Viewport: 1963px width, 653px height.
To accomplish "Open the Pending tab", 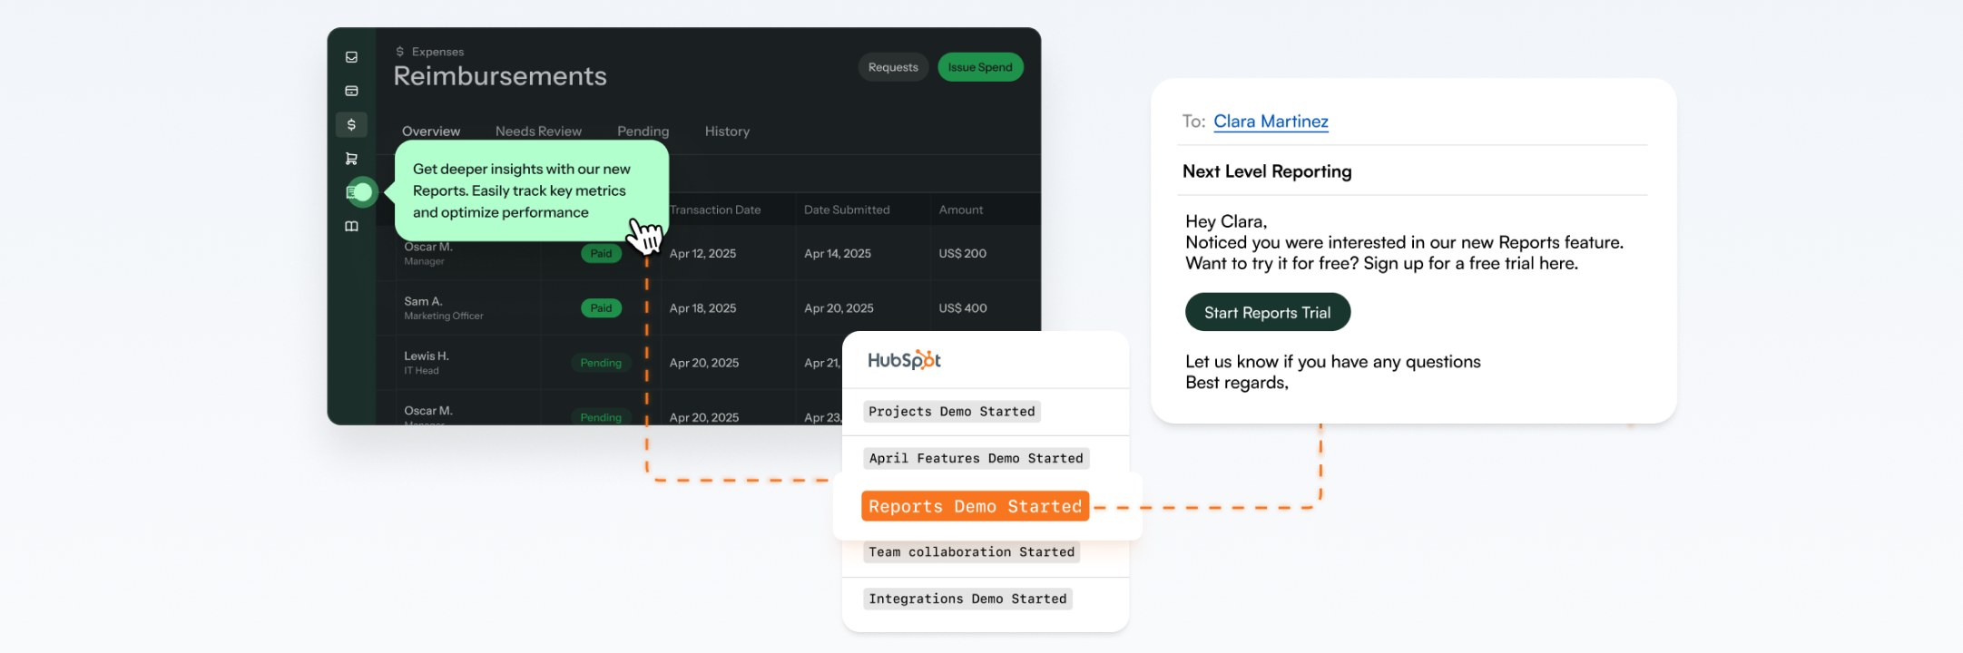I will (643, 132).
